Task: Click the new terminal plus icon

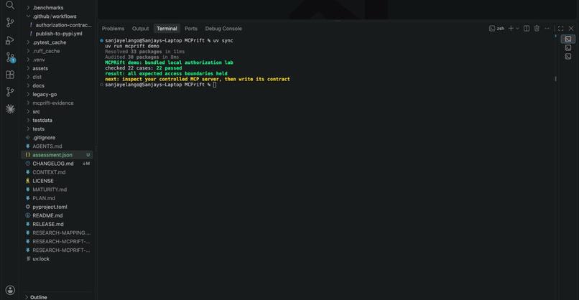Action: (x=511, y=29)
